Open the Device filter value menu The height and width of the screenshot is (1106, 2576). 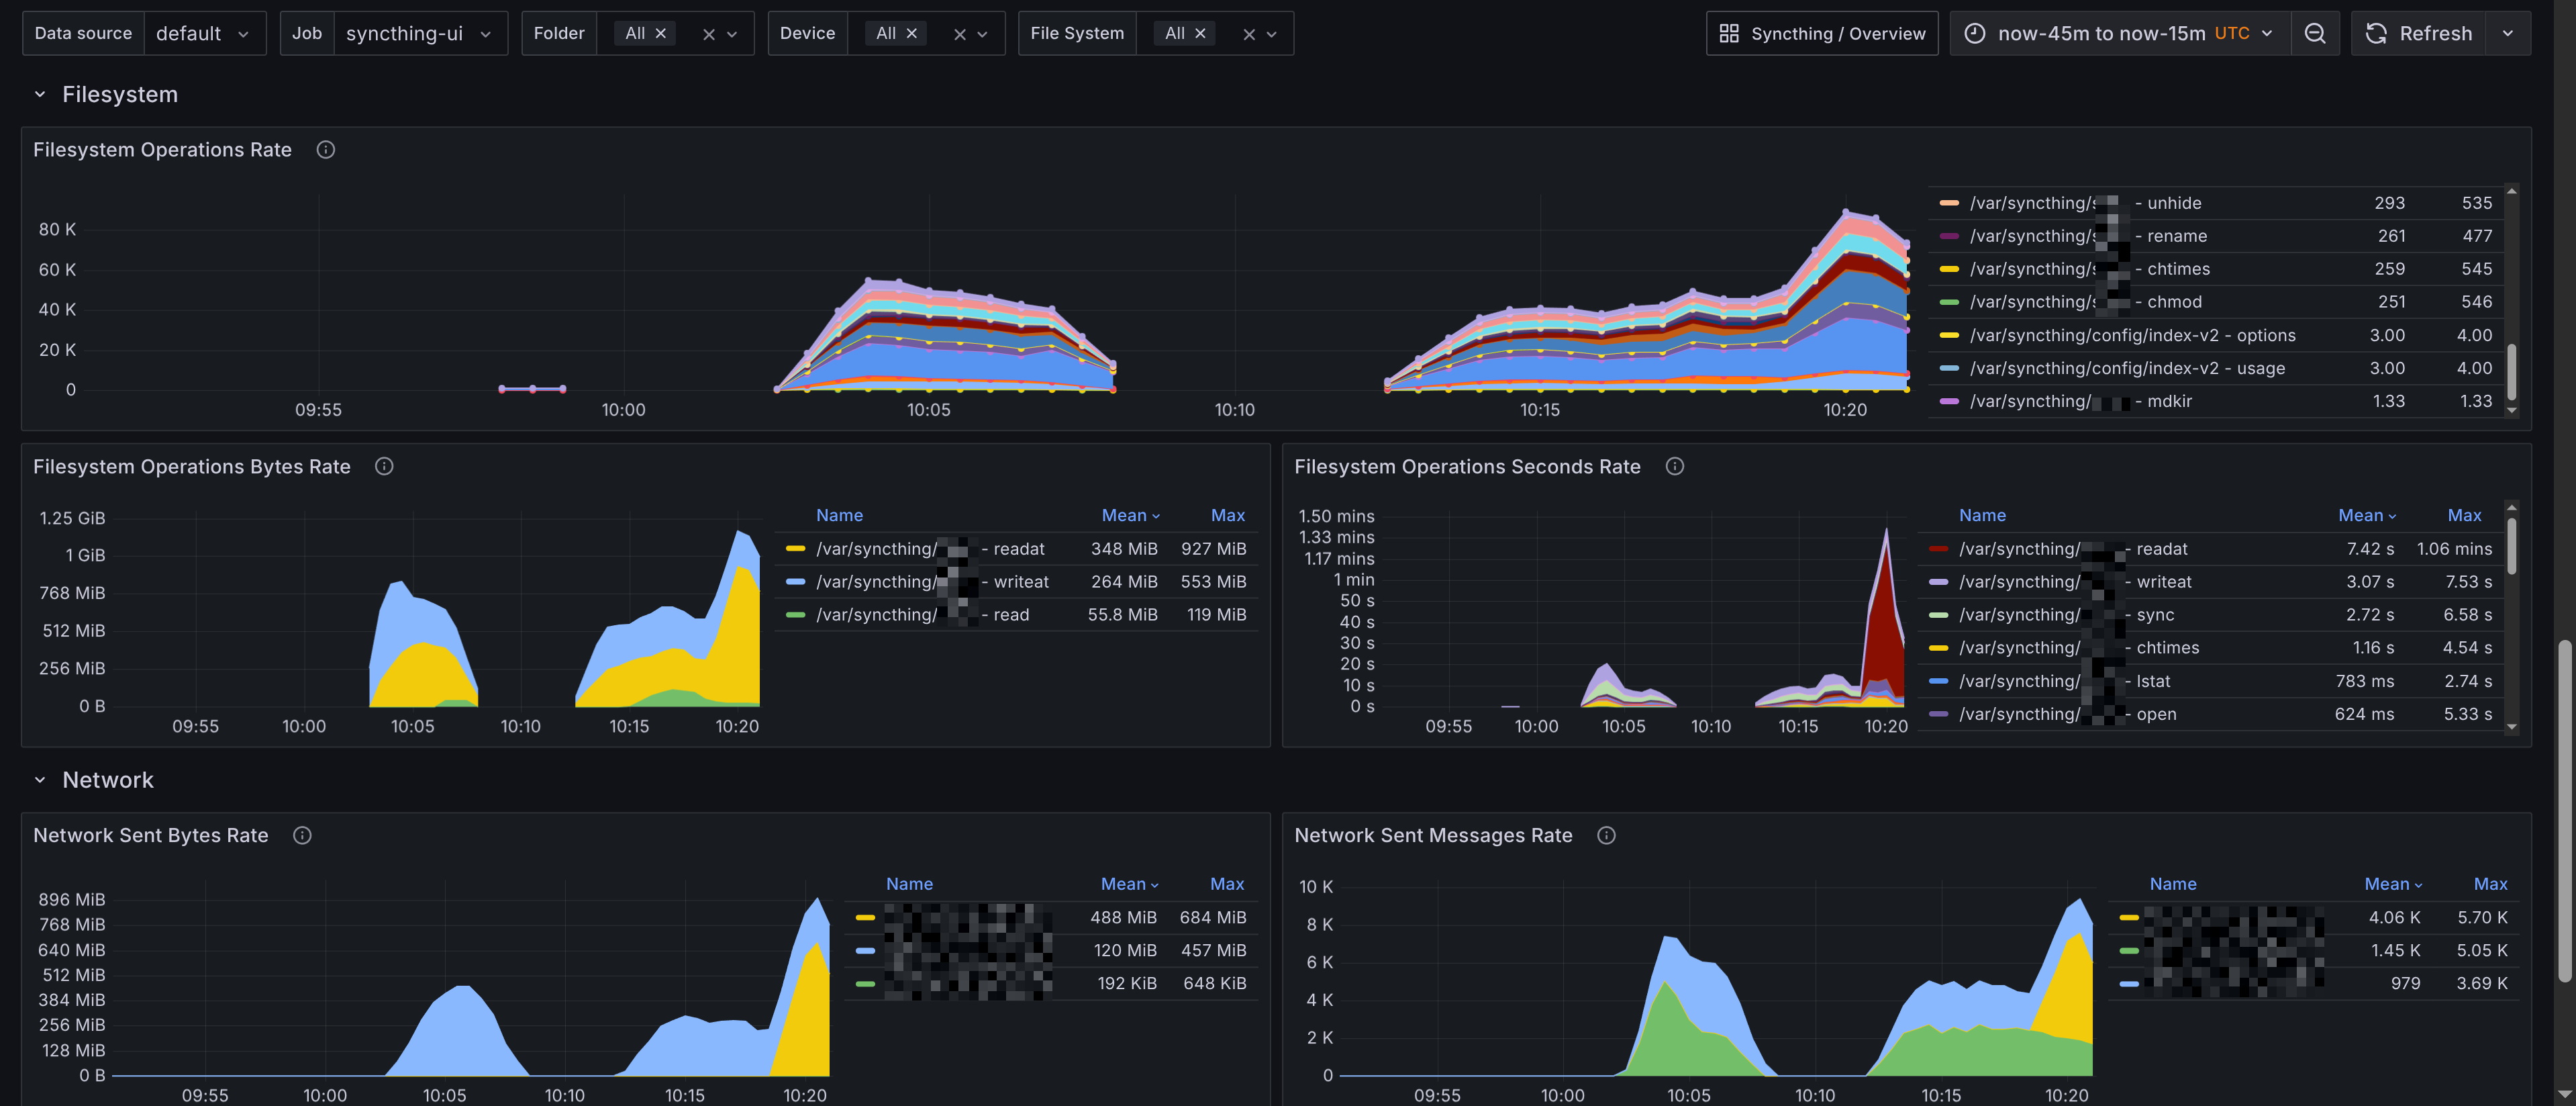pos(981,32)
